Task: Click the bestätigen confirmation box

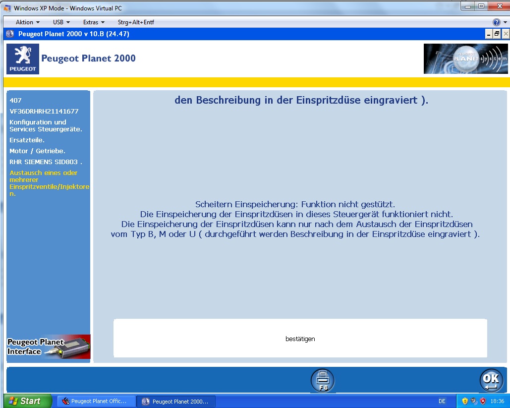Action: pos(300,339)
